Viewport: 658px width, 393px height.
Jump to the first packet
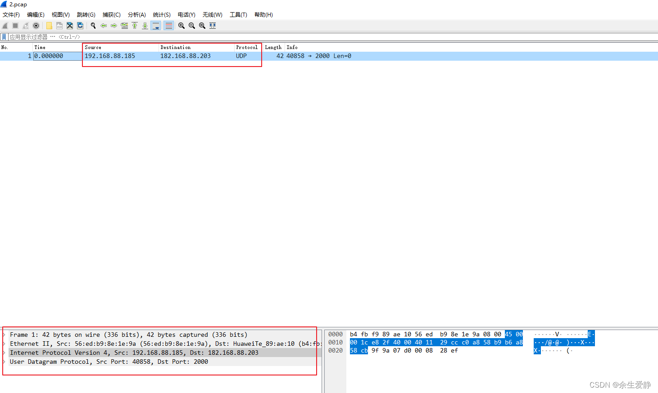click(135, 26)
